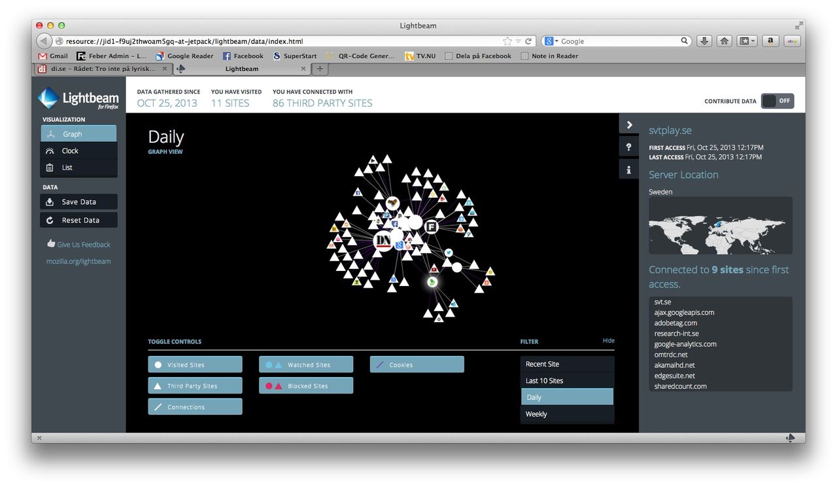Click the browser back button
The width and height of the screenshot is (837, 487).
[x=44, y=41]
